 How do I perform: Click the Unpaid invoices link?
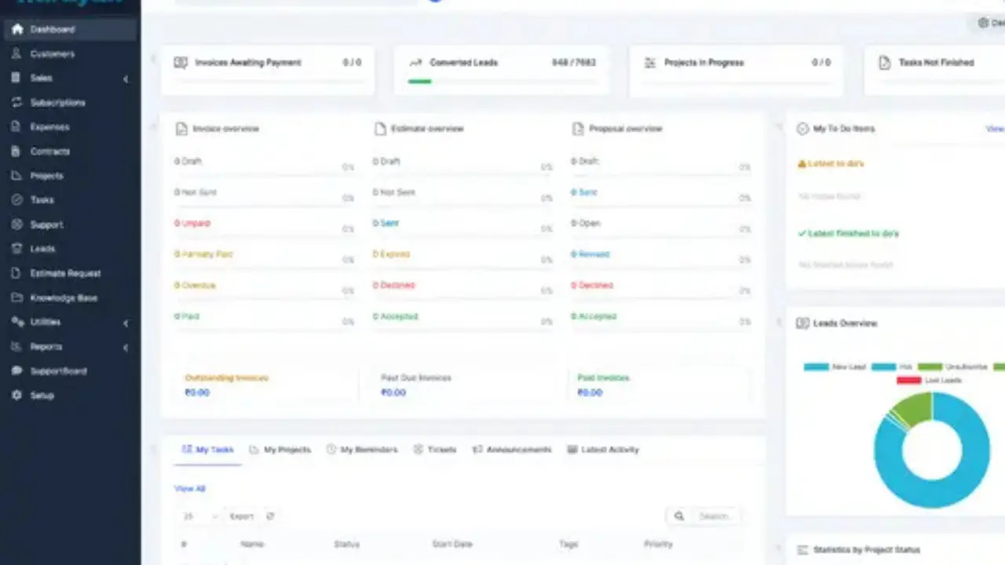[x=192, y=224]
